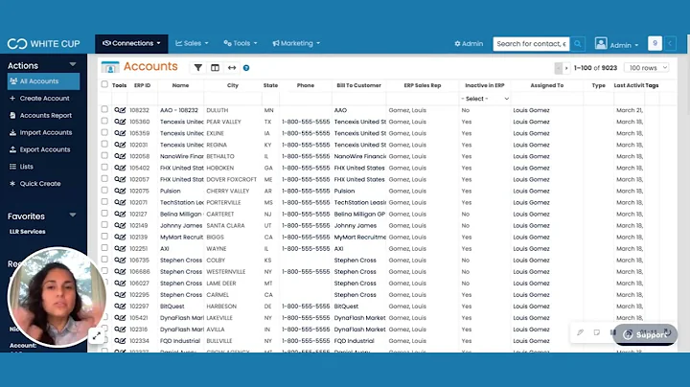The width and height of the screenshot is (690, 387).
Task: Click the Accounts page icon
Action: point(110,67)
